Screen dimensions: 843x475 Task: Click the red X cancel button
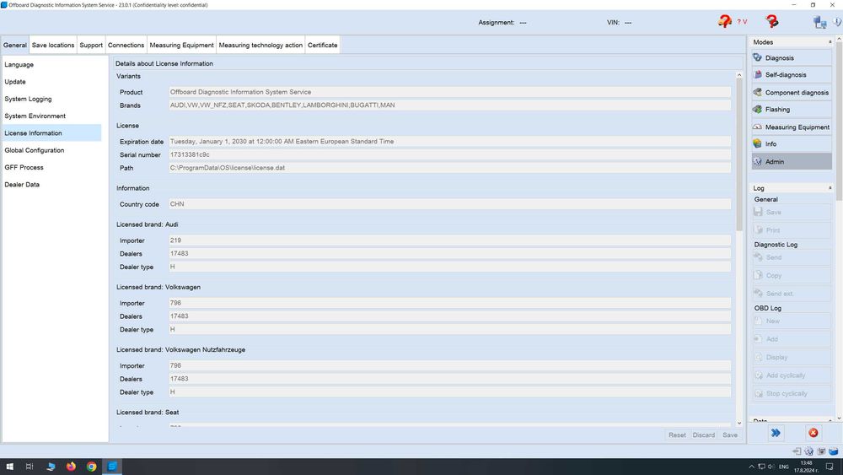[x=813, y=433]
